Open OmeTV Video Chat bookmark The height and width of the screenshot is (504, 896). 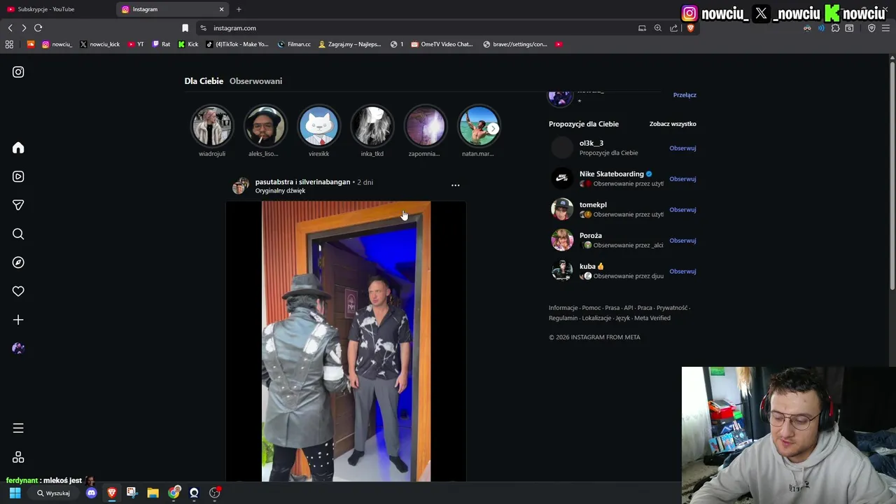coord(442,44)
